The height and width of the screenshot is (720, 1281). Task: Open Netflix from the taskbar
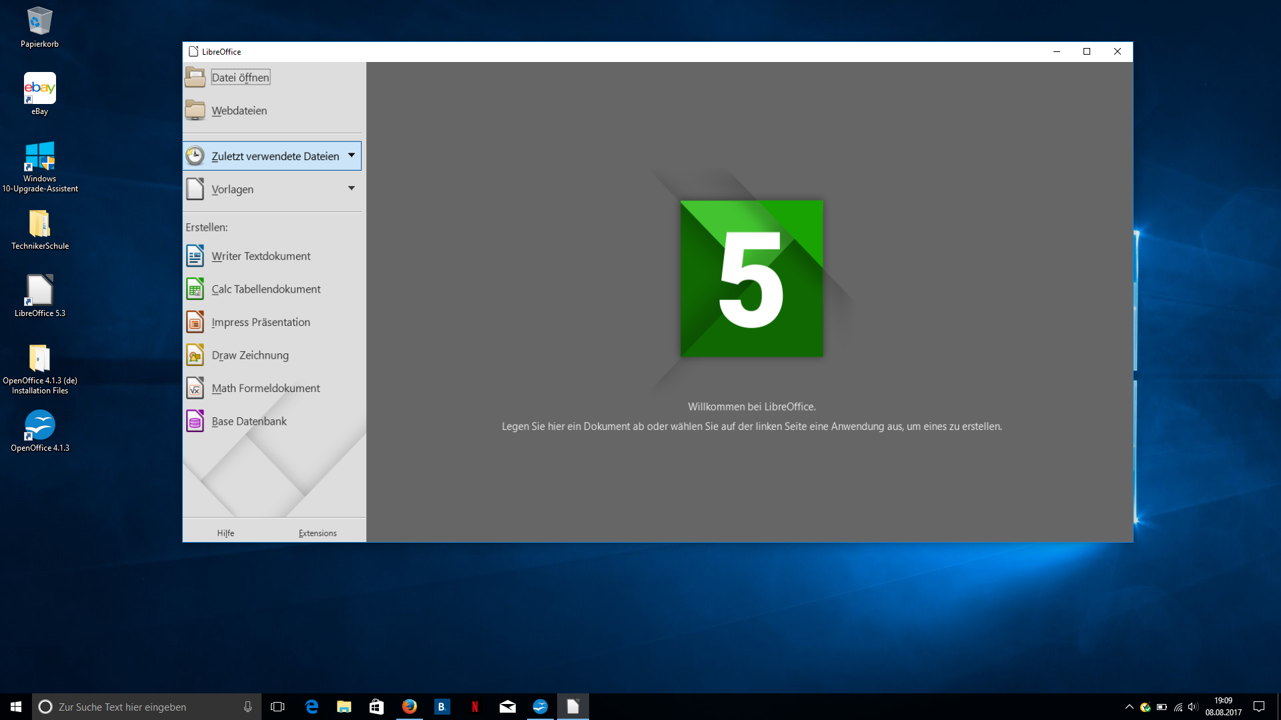[474, 707]
